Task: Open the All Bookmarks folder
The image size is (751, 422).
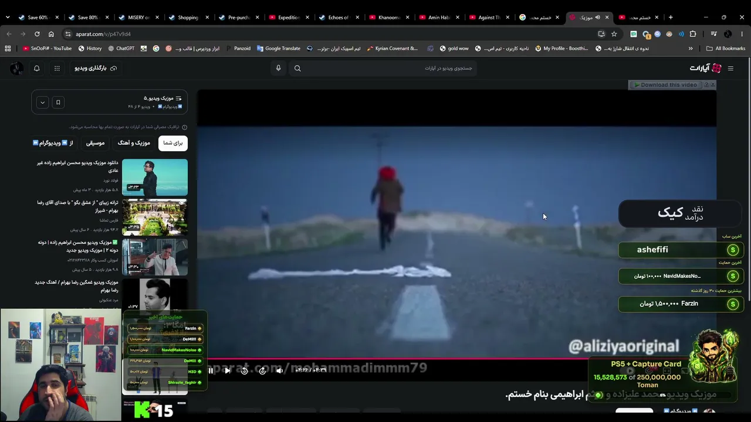Action: (x=726, y=49)
